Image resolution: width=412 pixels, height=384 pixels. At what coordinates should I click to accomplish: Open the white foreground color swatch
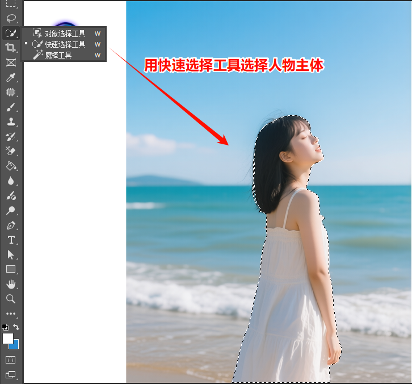(x=7, y=338)
